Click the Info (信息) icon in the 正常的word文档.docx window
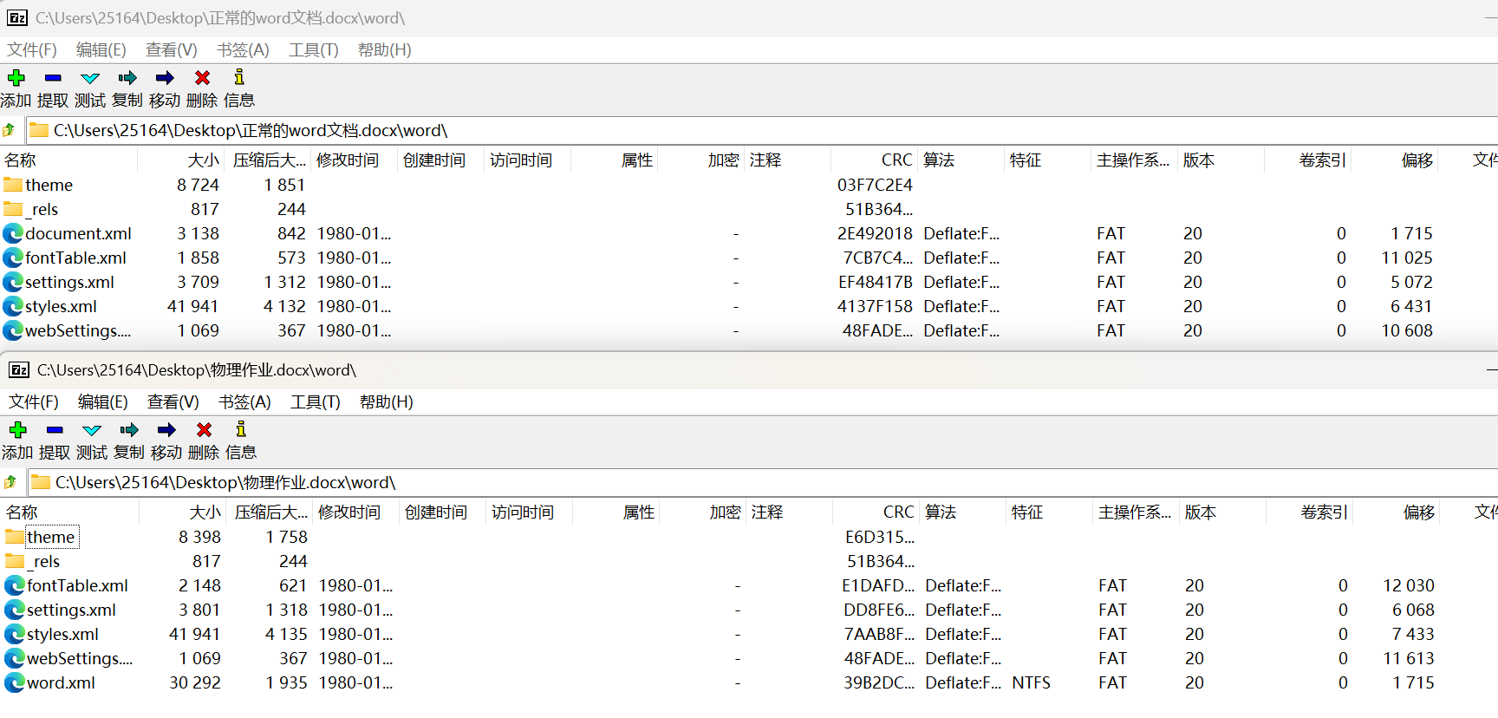 pos(239,79)
